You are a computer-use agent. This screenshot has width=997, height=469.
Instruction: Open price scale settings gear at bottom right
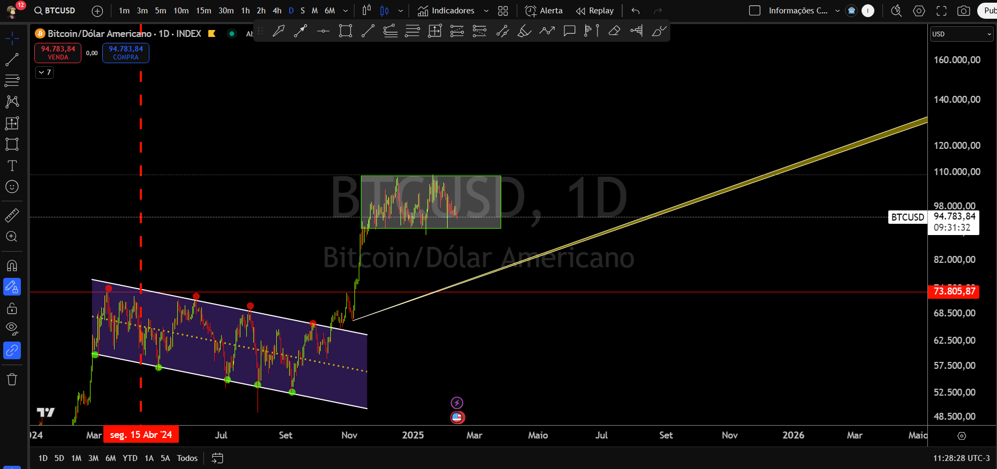(x=962, y=436)
